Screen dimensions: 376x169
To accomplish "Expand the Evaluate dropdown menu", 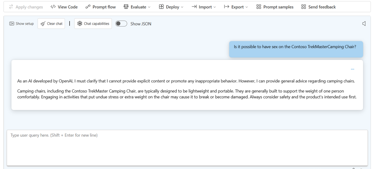I will tap(149, 7).
